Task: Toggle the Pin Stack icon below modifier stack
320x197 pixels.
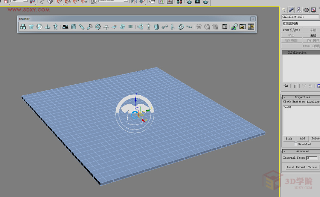Action: click(x=286, y=86)
